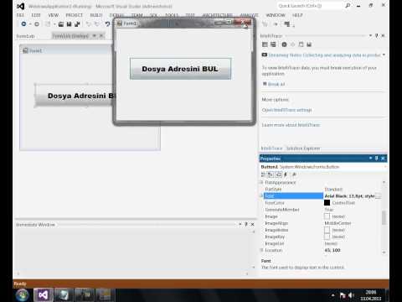Expand the FlatAppearance property
The height and width of the screenshot is (302, 402).
[262, 182]
